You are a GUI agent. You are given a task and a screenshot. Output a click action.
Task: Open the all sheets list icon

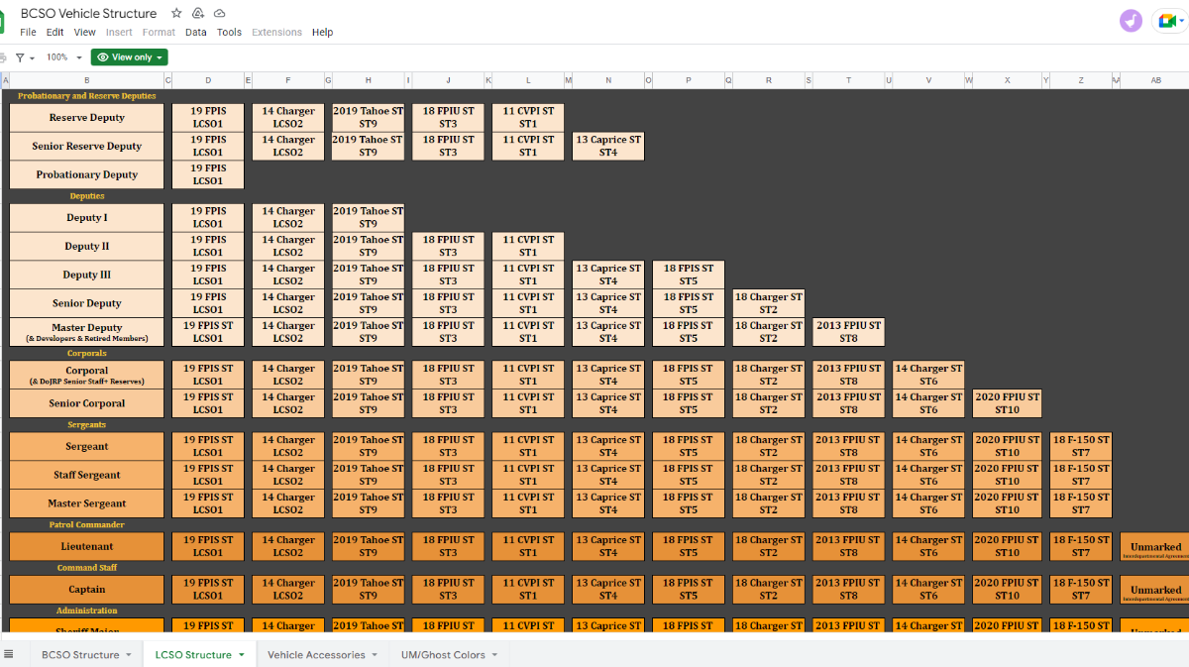coord(9,654)
